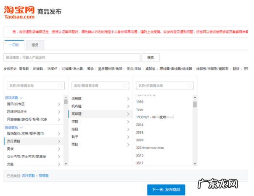Click the search icon in the first column filter

pyautogui.click(x=61, y=85)
